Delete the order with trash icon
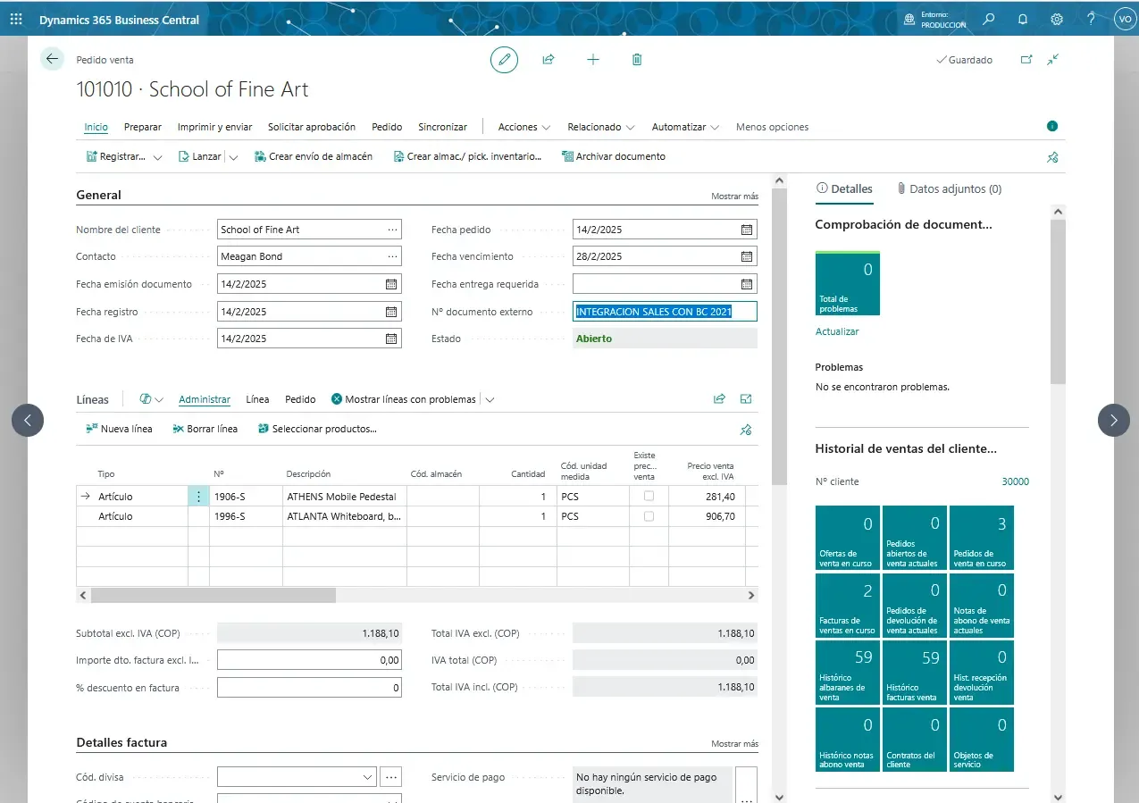1139x803 pixels. pyautogui.click(x=637, y=60)
